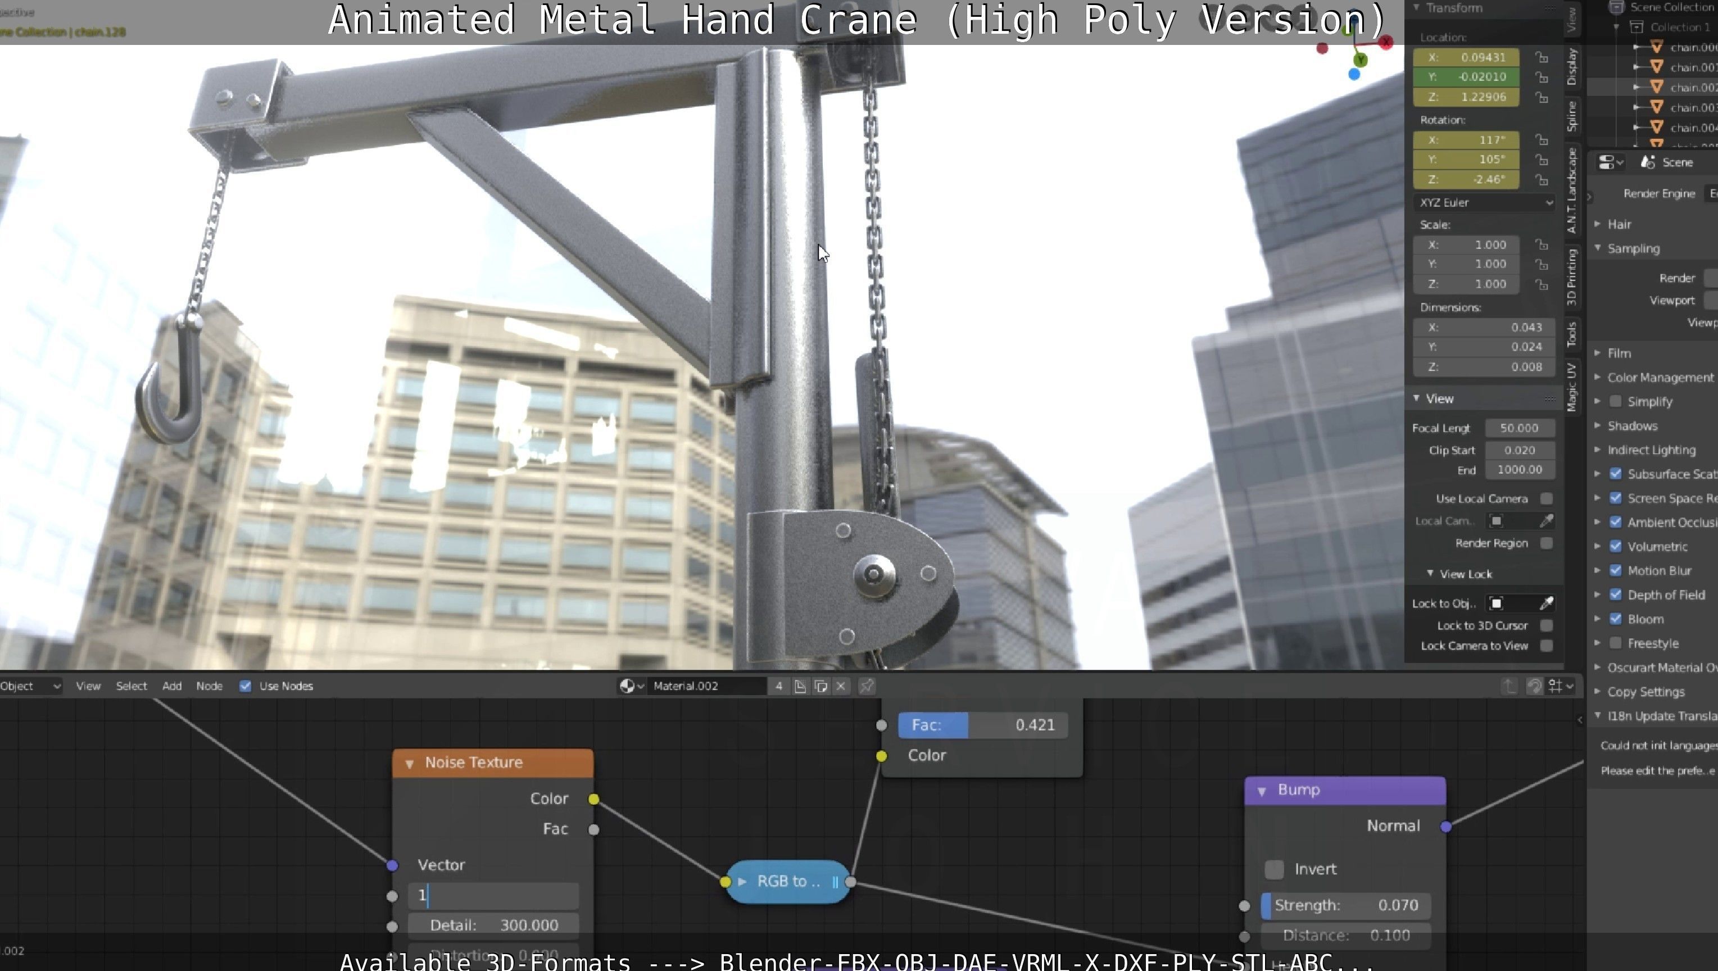Image resolution: width=1718 pixels, height=971 pixels.
Task: Pick Lock to Object with the eyedropper
Action: click(1547, 603)
